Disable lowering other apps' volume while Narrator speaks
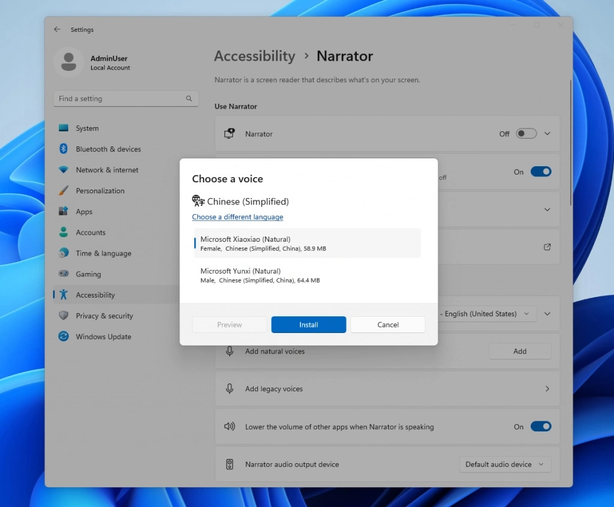 coord(540,427)
